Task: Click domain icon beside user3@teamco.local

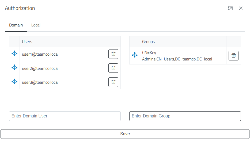Action: tap(14, 82)
